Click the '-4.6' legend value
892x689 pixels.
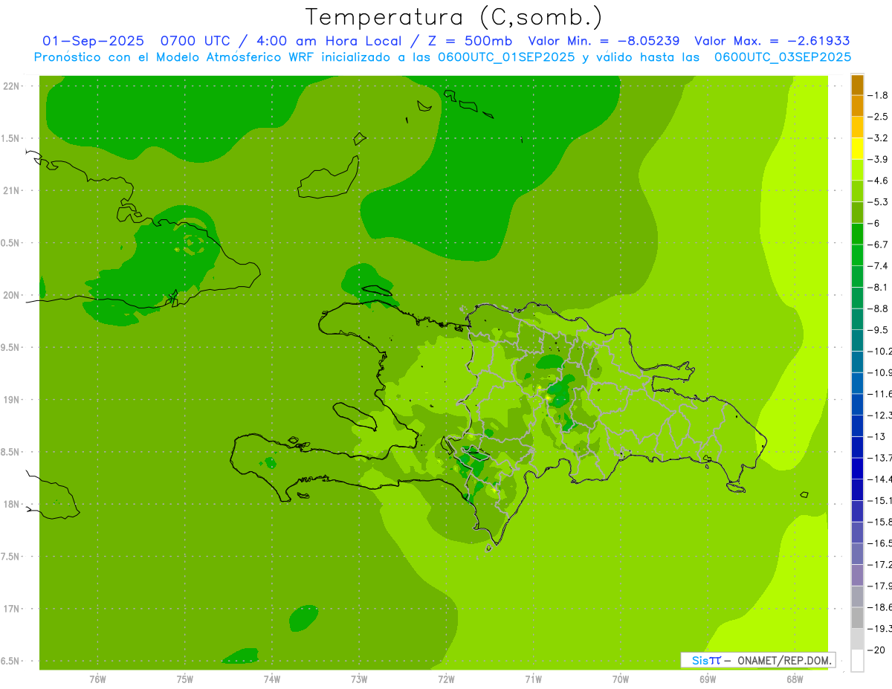point(878,181)
